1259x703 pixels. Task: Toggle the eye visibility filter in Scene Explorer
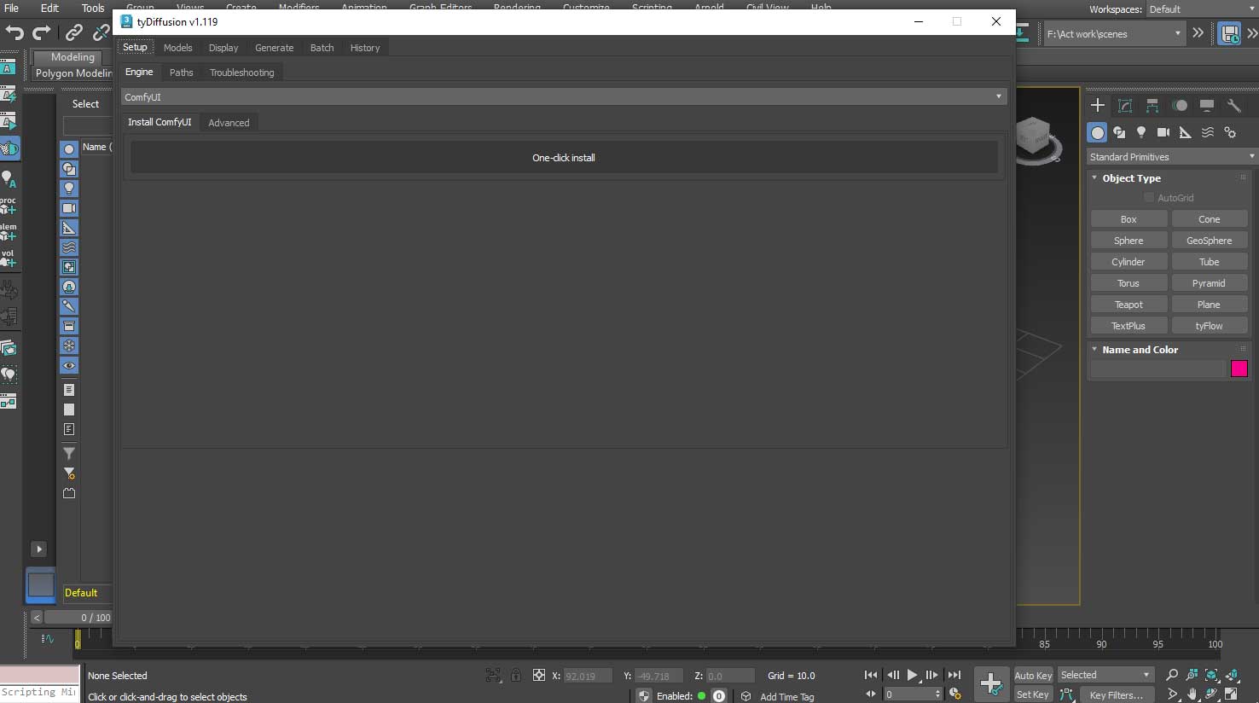pyautogui.click(x=69, y=365)
